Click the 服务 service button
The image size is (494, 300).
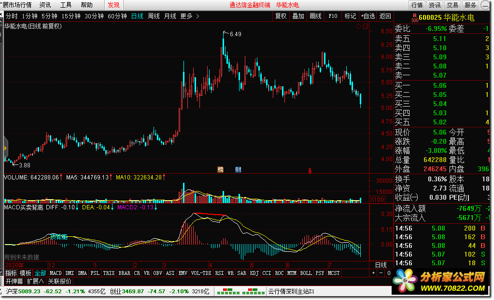(470, 5)
